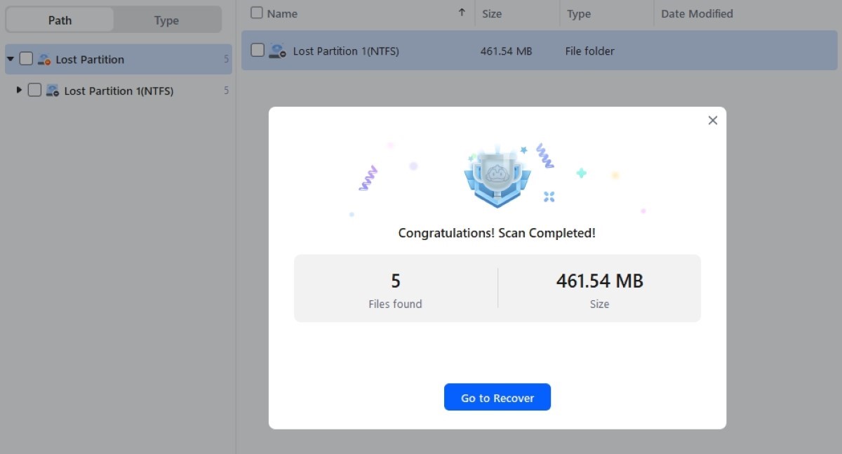
Task: Click the 5 Files found statistic
Action: 395,289
